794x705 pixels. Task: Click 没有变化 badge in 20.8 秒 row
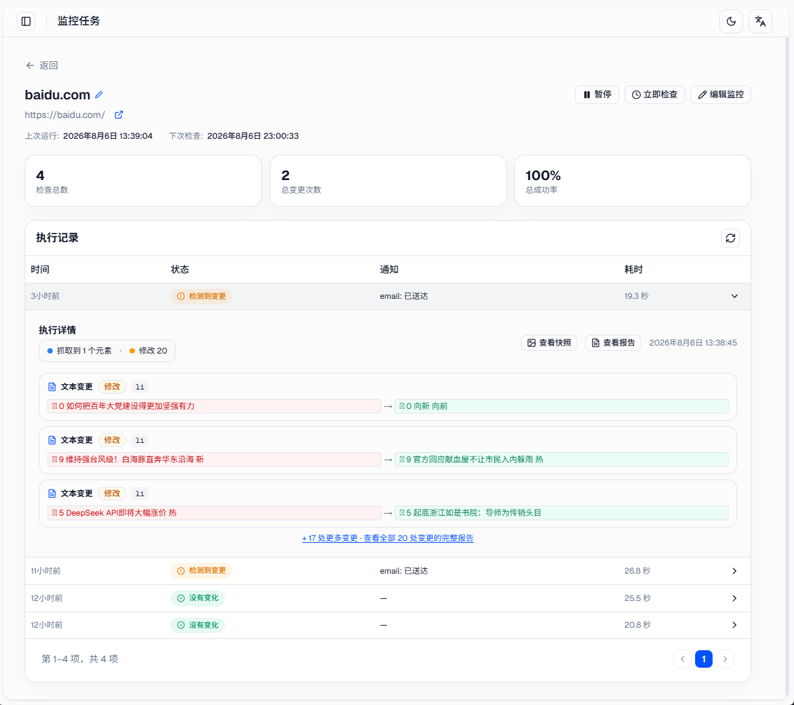(x=198, y=625)
